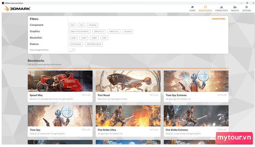Open the Port Royal benchmark thumbnail
Screen dimensions: 255x147
[128, 81]
